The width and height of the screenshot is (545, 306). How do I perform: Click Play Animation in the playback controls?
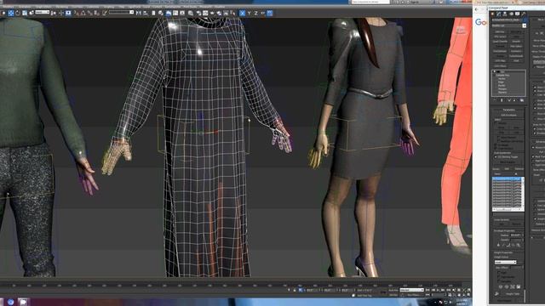[x=438, y=290]
